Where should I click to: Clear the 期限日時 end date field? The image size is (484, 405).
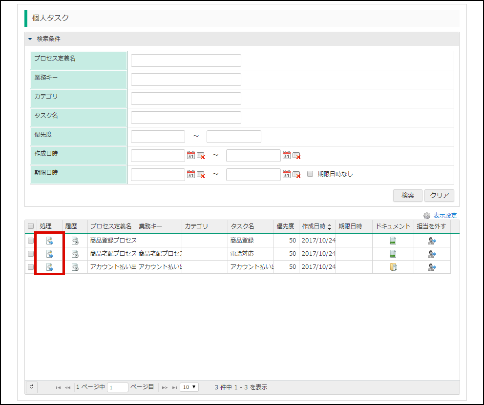tap(296, 174)
